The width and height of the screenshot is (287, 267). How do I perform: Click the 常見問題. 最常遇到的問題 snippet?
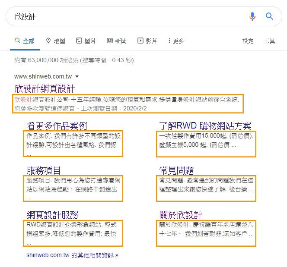206,185
